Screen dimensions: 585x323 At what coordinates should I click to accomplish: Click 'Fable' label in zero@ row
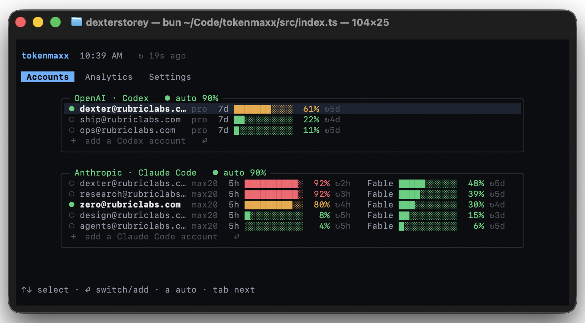pos(380,205)
